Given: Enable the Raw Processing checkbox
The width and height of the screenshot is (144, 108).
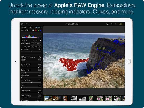Looking at the screenshot, I should 22,57.
